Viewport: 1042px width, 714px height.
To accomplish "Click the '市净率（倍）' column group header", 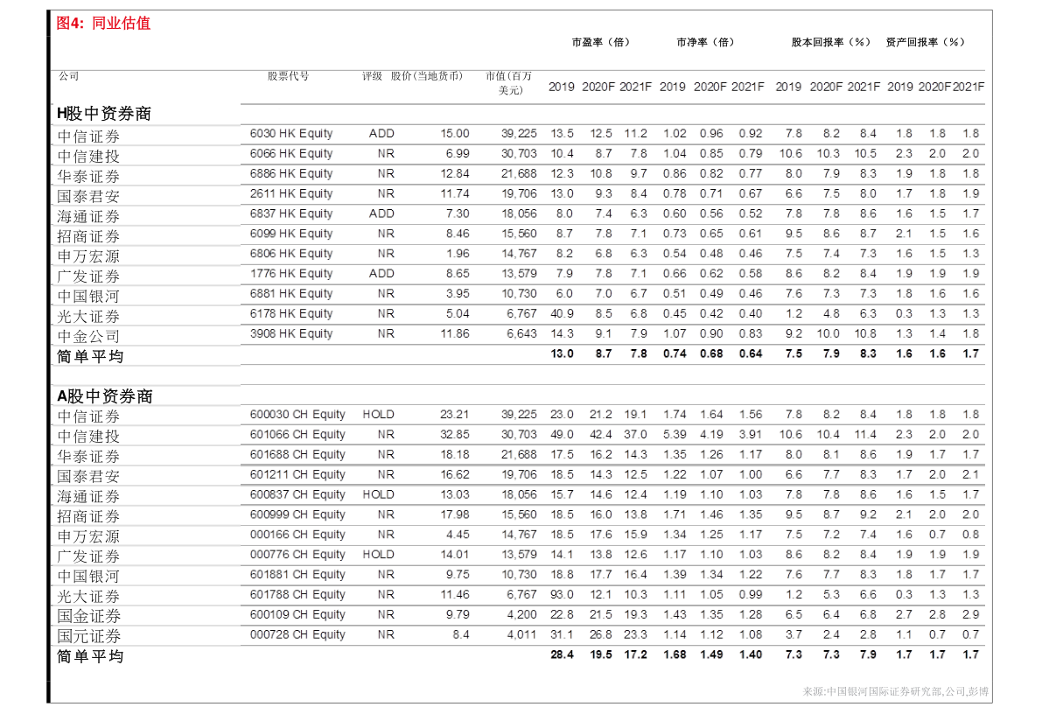I will pyautogui.click(x=705, y=42).
